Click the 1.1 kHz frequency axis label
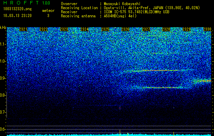The height and width of the screenshot is (136, 214). [x=3, y=44]
